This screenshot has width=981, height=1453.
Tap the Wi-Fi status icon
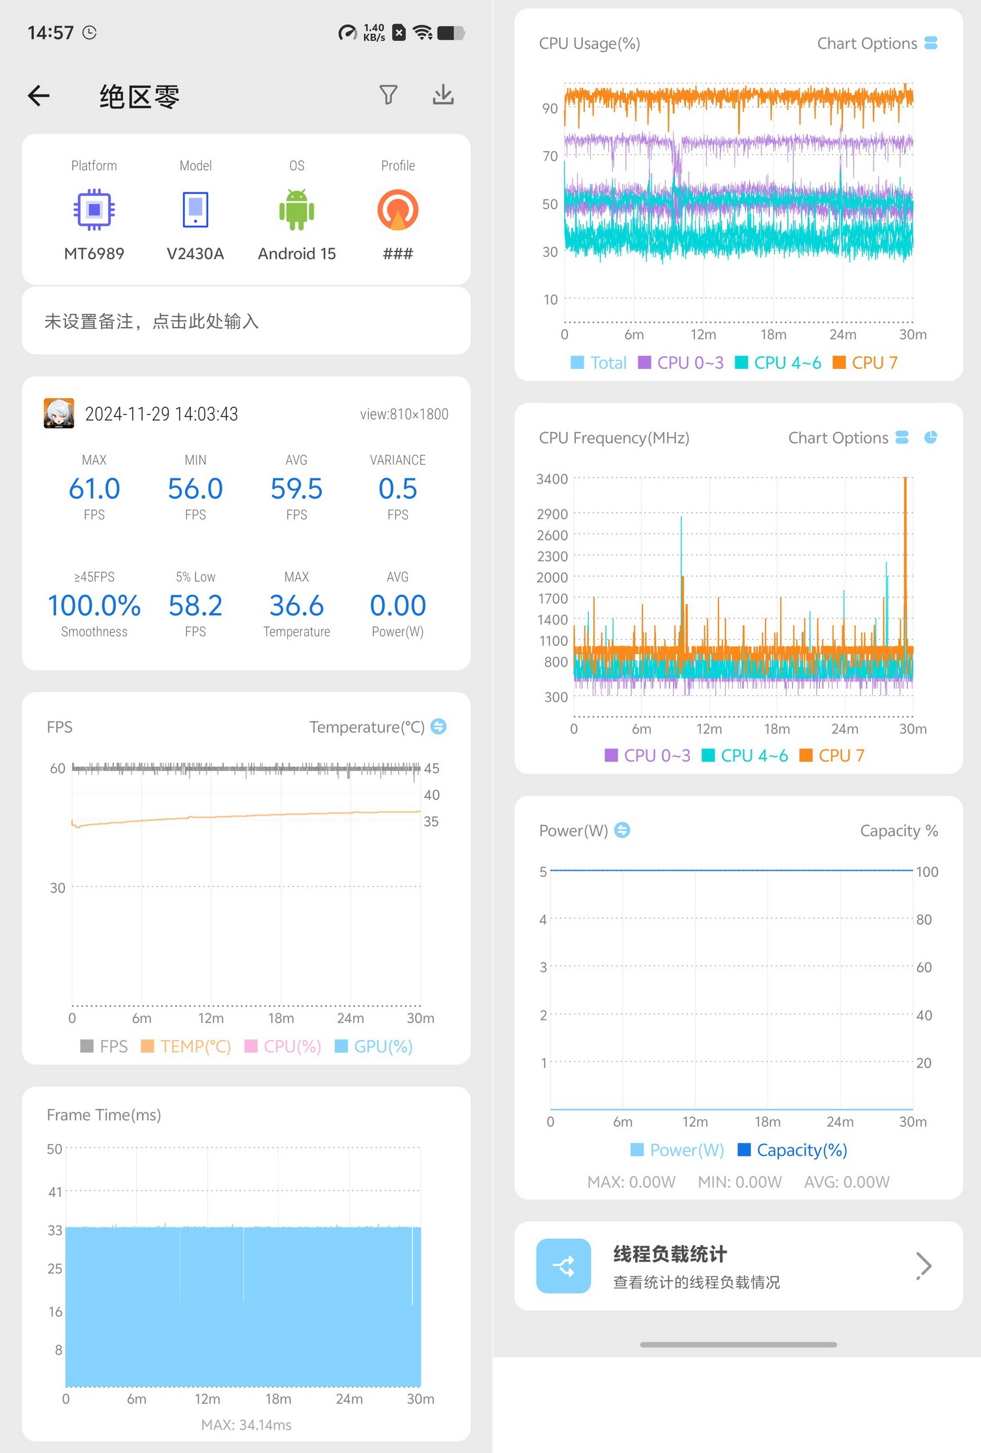[423, 33]
